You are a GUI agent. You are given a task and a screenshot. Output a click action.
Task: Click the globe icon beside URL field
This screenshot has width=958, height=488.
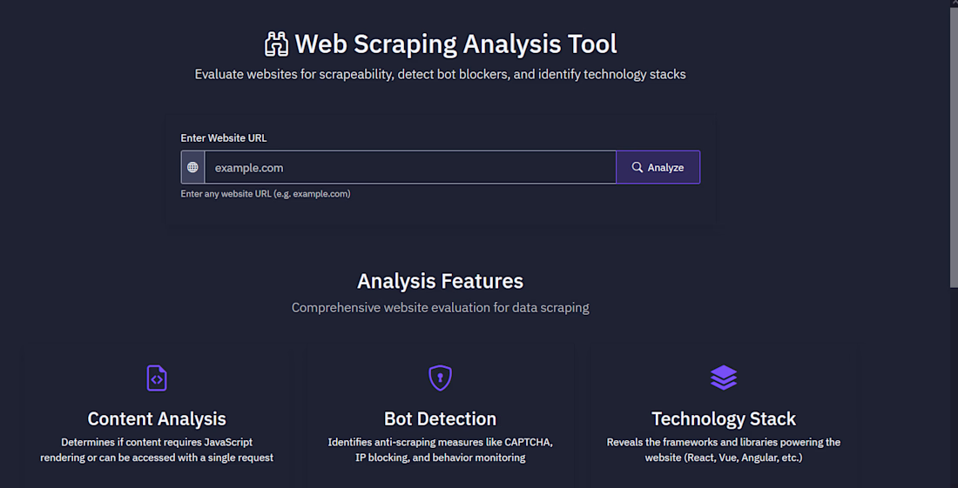(192, 167)
